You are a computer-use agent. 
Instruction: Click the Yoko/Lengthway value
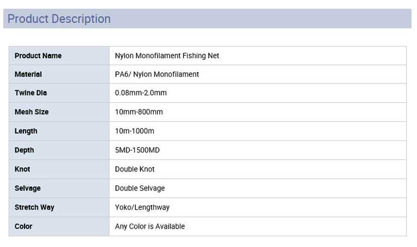(142, 207)
